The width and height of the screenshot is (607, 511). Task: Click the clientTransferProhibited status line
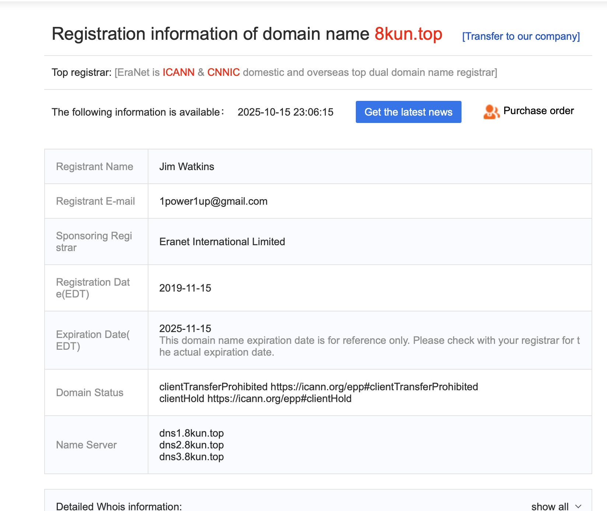pyautogui.click(x=318, y=387)
